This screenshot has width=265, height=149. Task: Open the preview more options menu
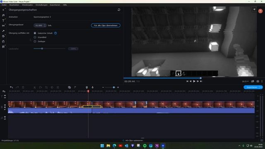coord(262,81)
